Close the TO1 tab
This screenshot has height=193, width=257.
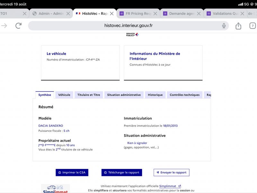point(25,14)
